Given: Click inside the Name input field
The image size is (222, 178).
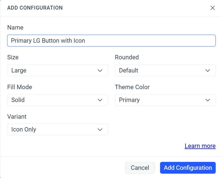Looking at the screenshot, I should click(x=111, y=40).
